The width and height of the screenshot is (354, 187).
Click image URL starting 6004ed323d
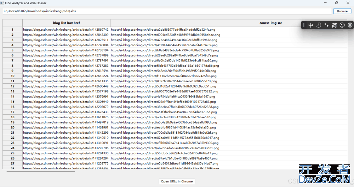pos(165,35)
